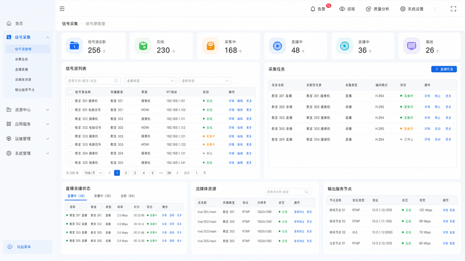Go to previous page arrow in pagination
The height and width of the screenshot is (261, 465).
[109, 173]
